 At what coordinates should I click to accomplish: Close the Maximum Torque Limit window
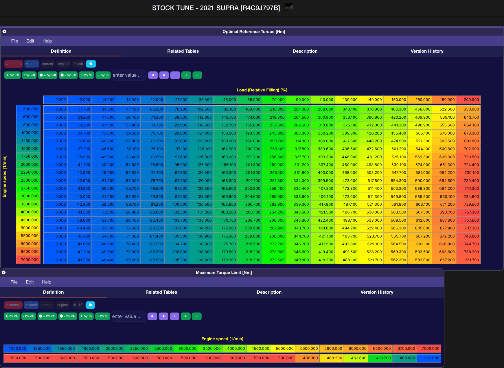point(4,273)
